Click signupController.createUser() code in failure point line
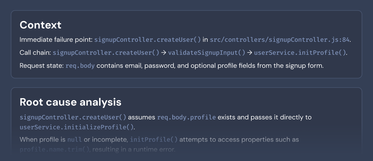 pos(147,40)
